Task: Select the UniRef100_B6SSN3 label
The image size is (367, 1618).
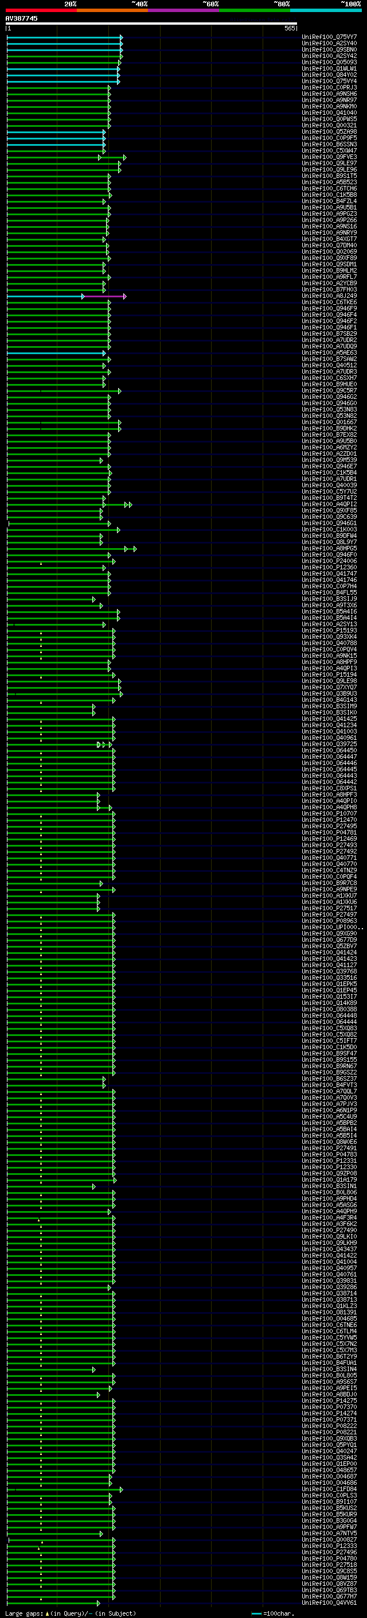Action: coord(329,145)
